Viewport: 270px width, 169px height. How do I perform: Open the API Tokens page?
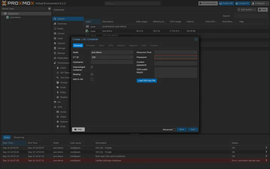[x=65, y=73]
